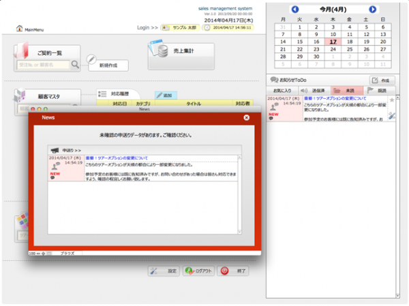Click the 売上集計 button
Image resolution: width=409 pixels, height=306 pixels.
181,57
